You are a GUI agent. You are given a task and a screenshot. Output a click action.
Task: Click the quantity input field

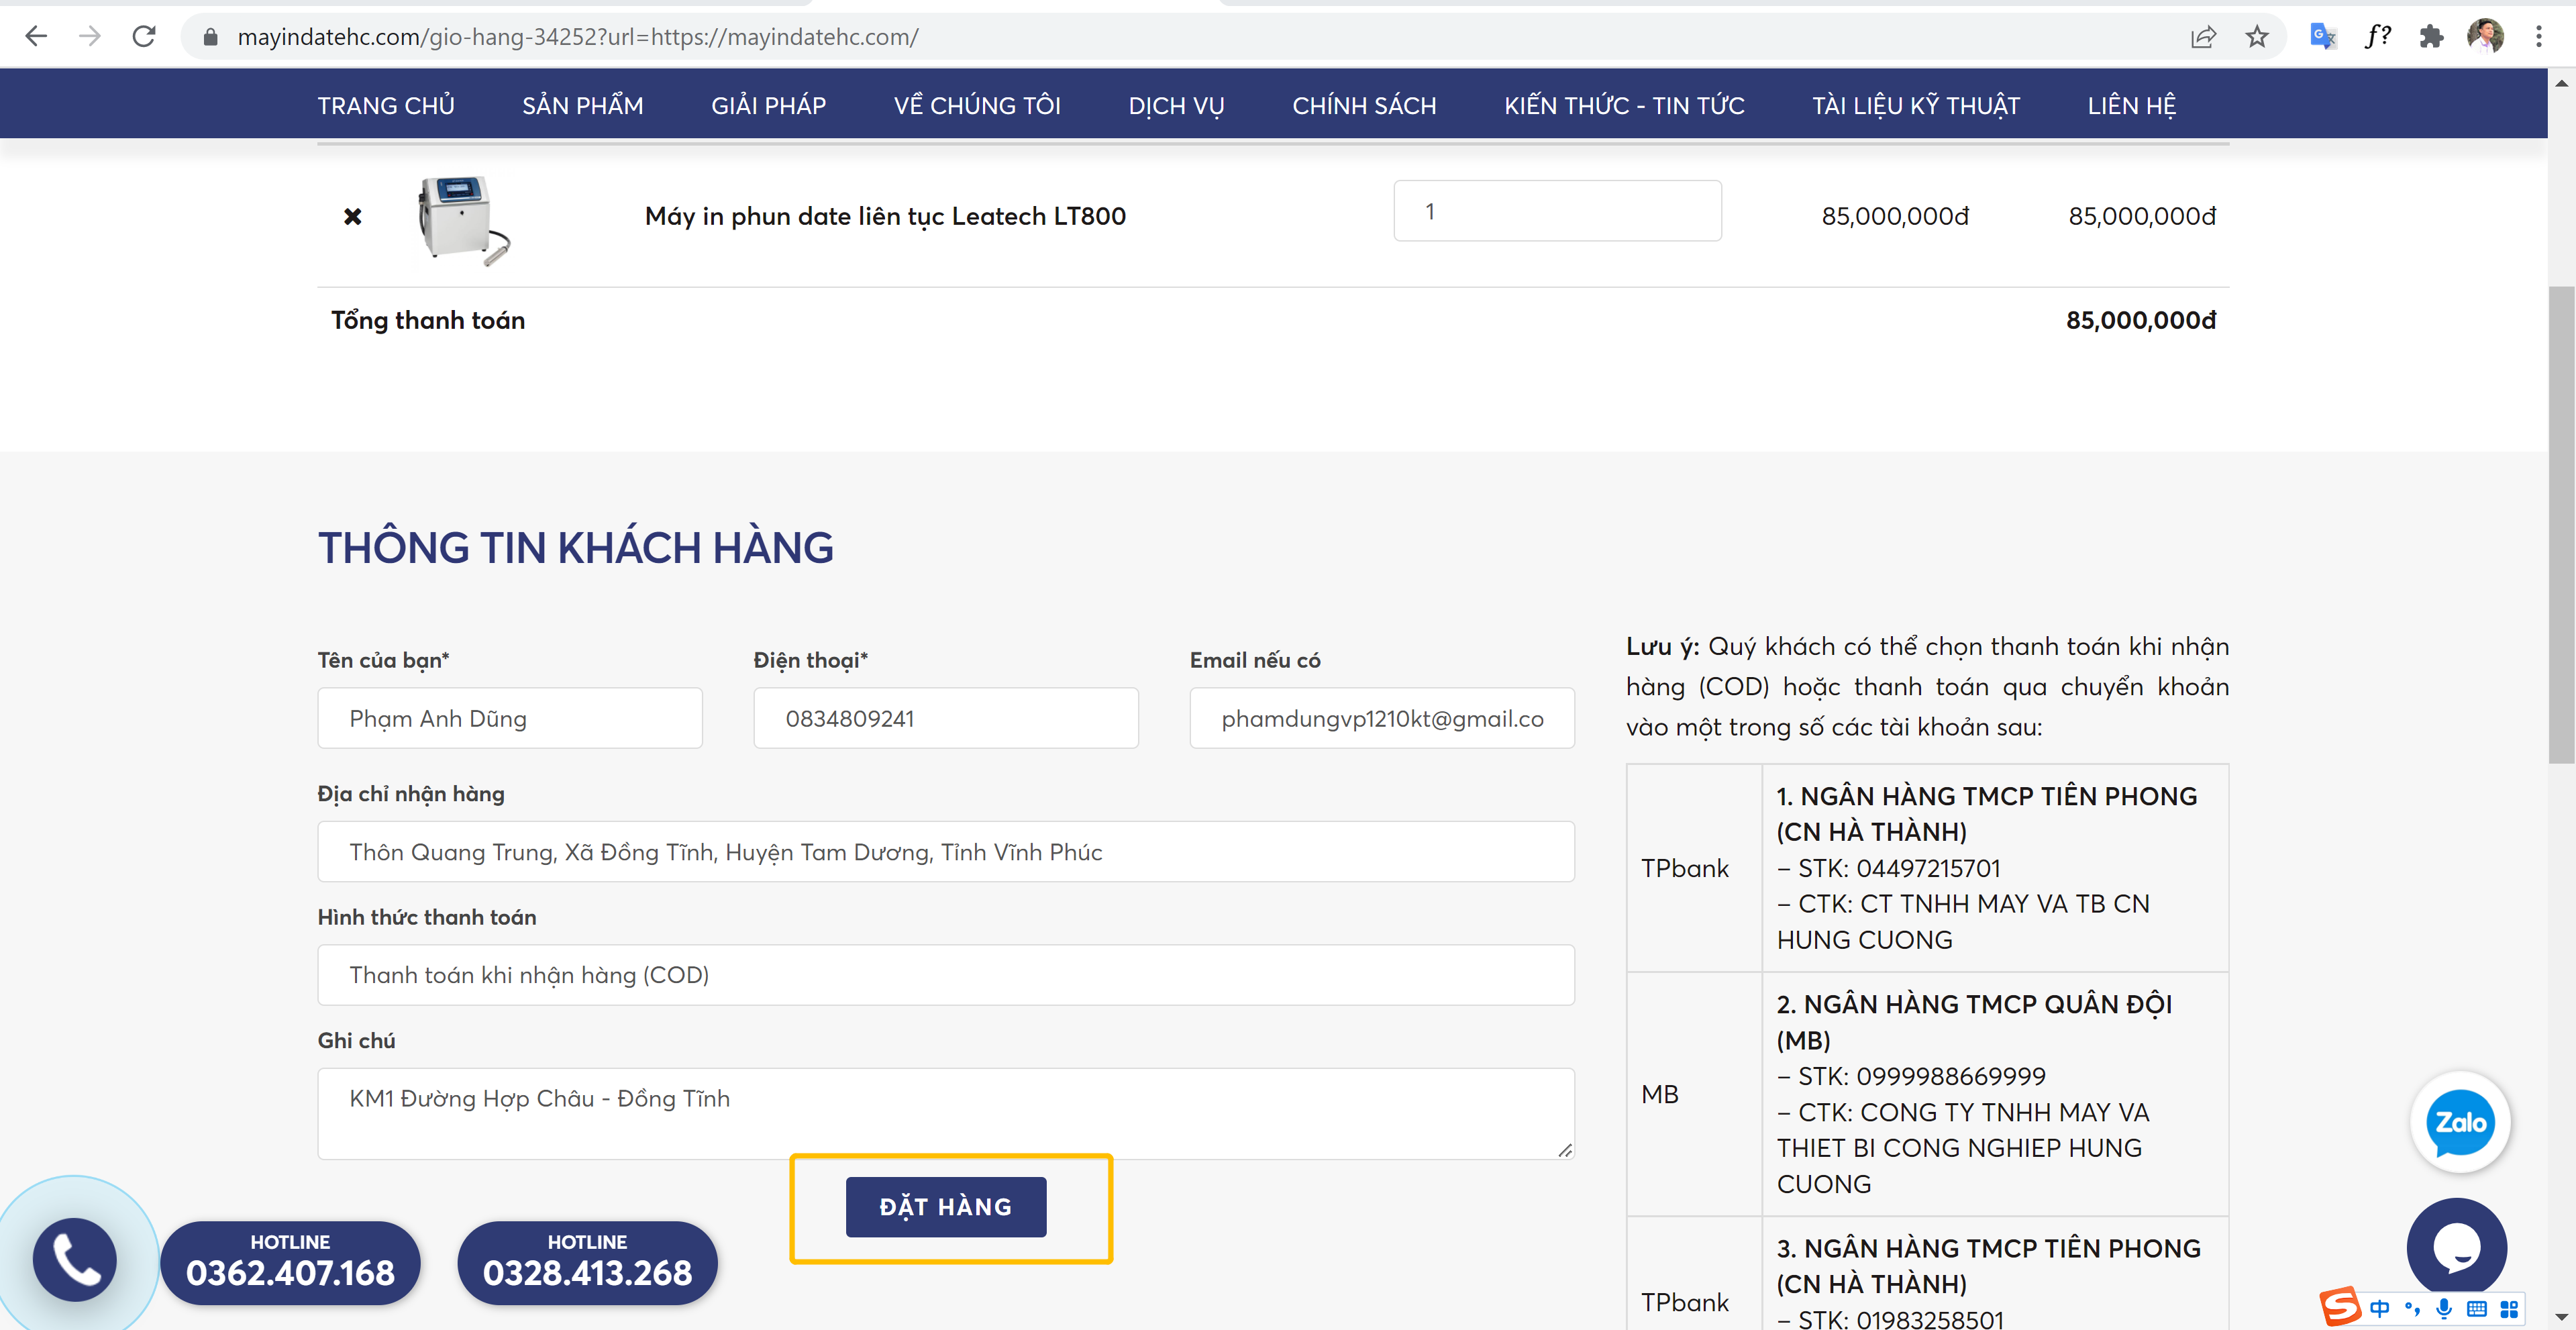pos(1556,211)
